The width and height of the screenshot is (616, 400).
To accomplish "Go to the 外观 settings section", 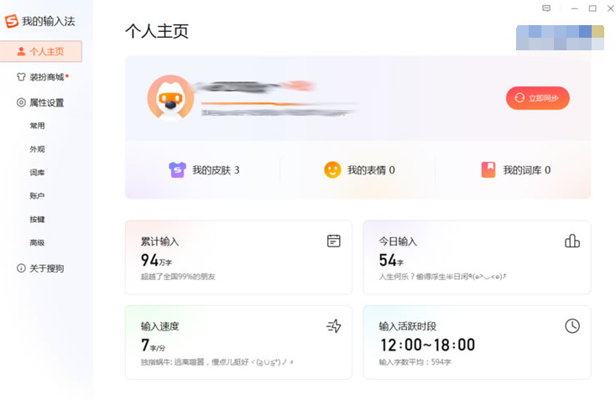I will click(37, 149).
